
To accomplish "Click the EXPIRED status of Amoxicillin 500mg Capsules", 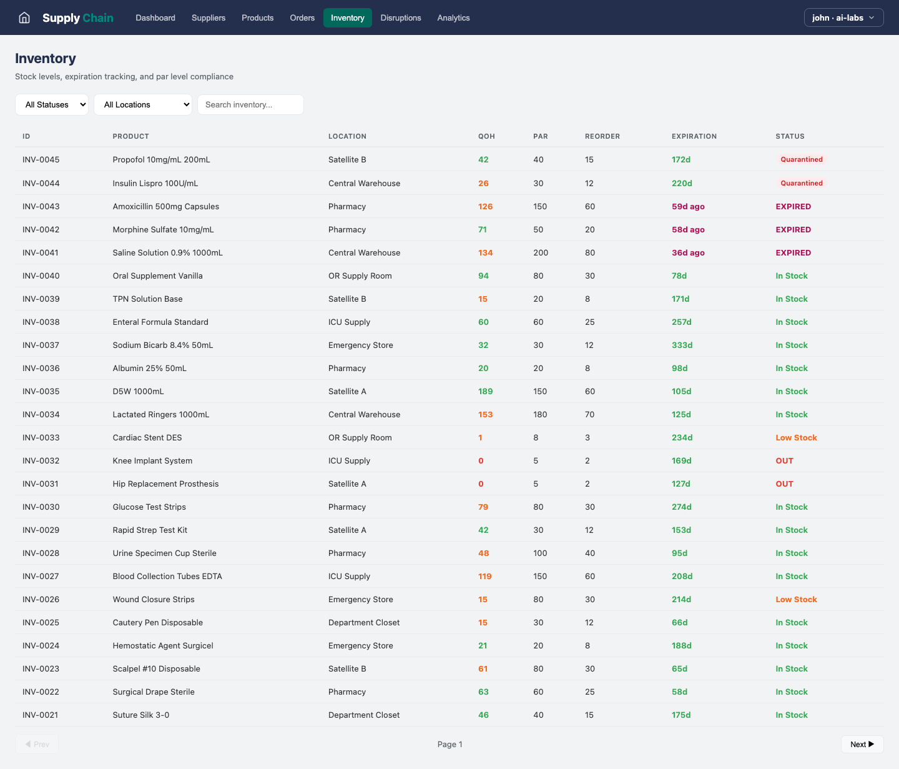I will pyautogui.click(x=793, y=206).
